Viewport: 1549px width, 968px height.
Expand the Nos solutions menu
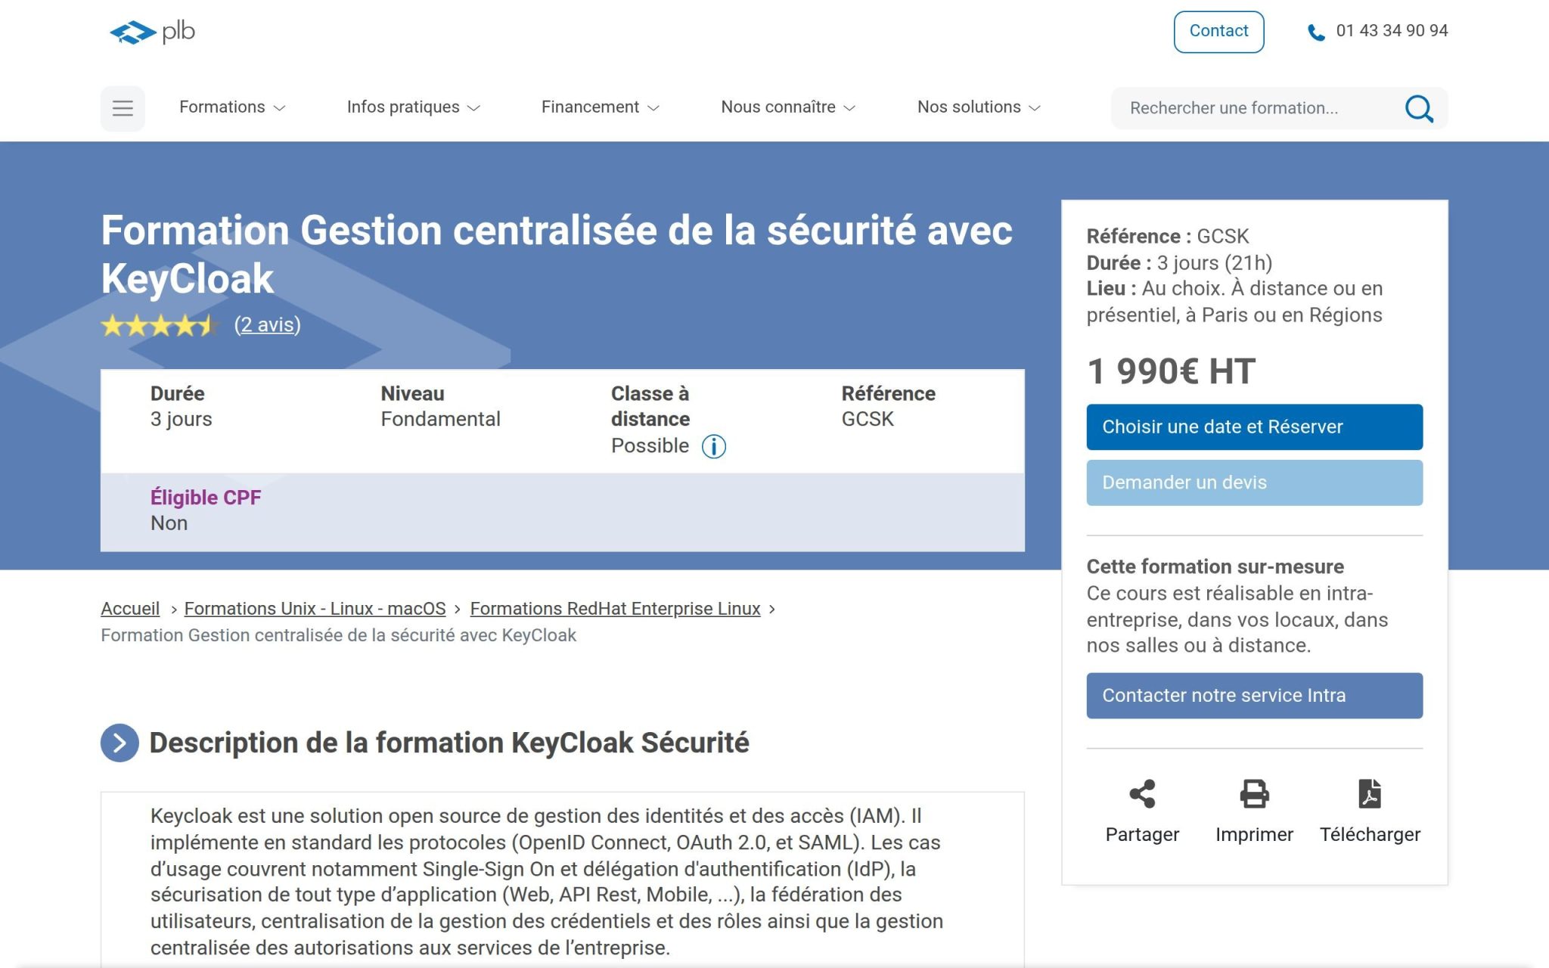point(979,107)
